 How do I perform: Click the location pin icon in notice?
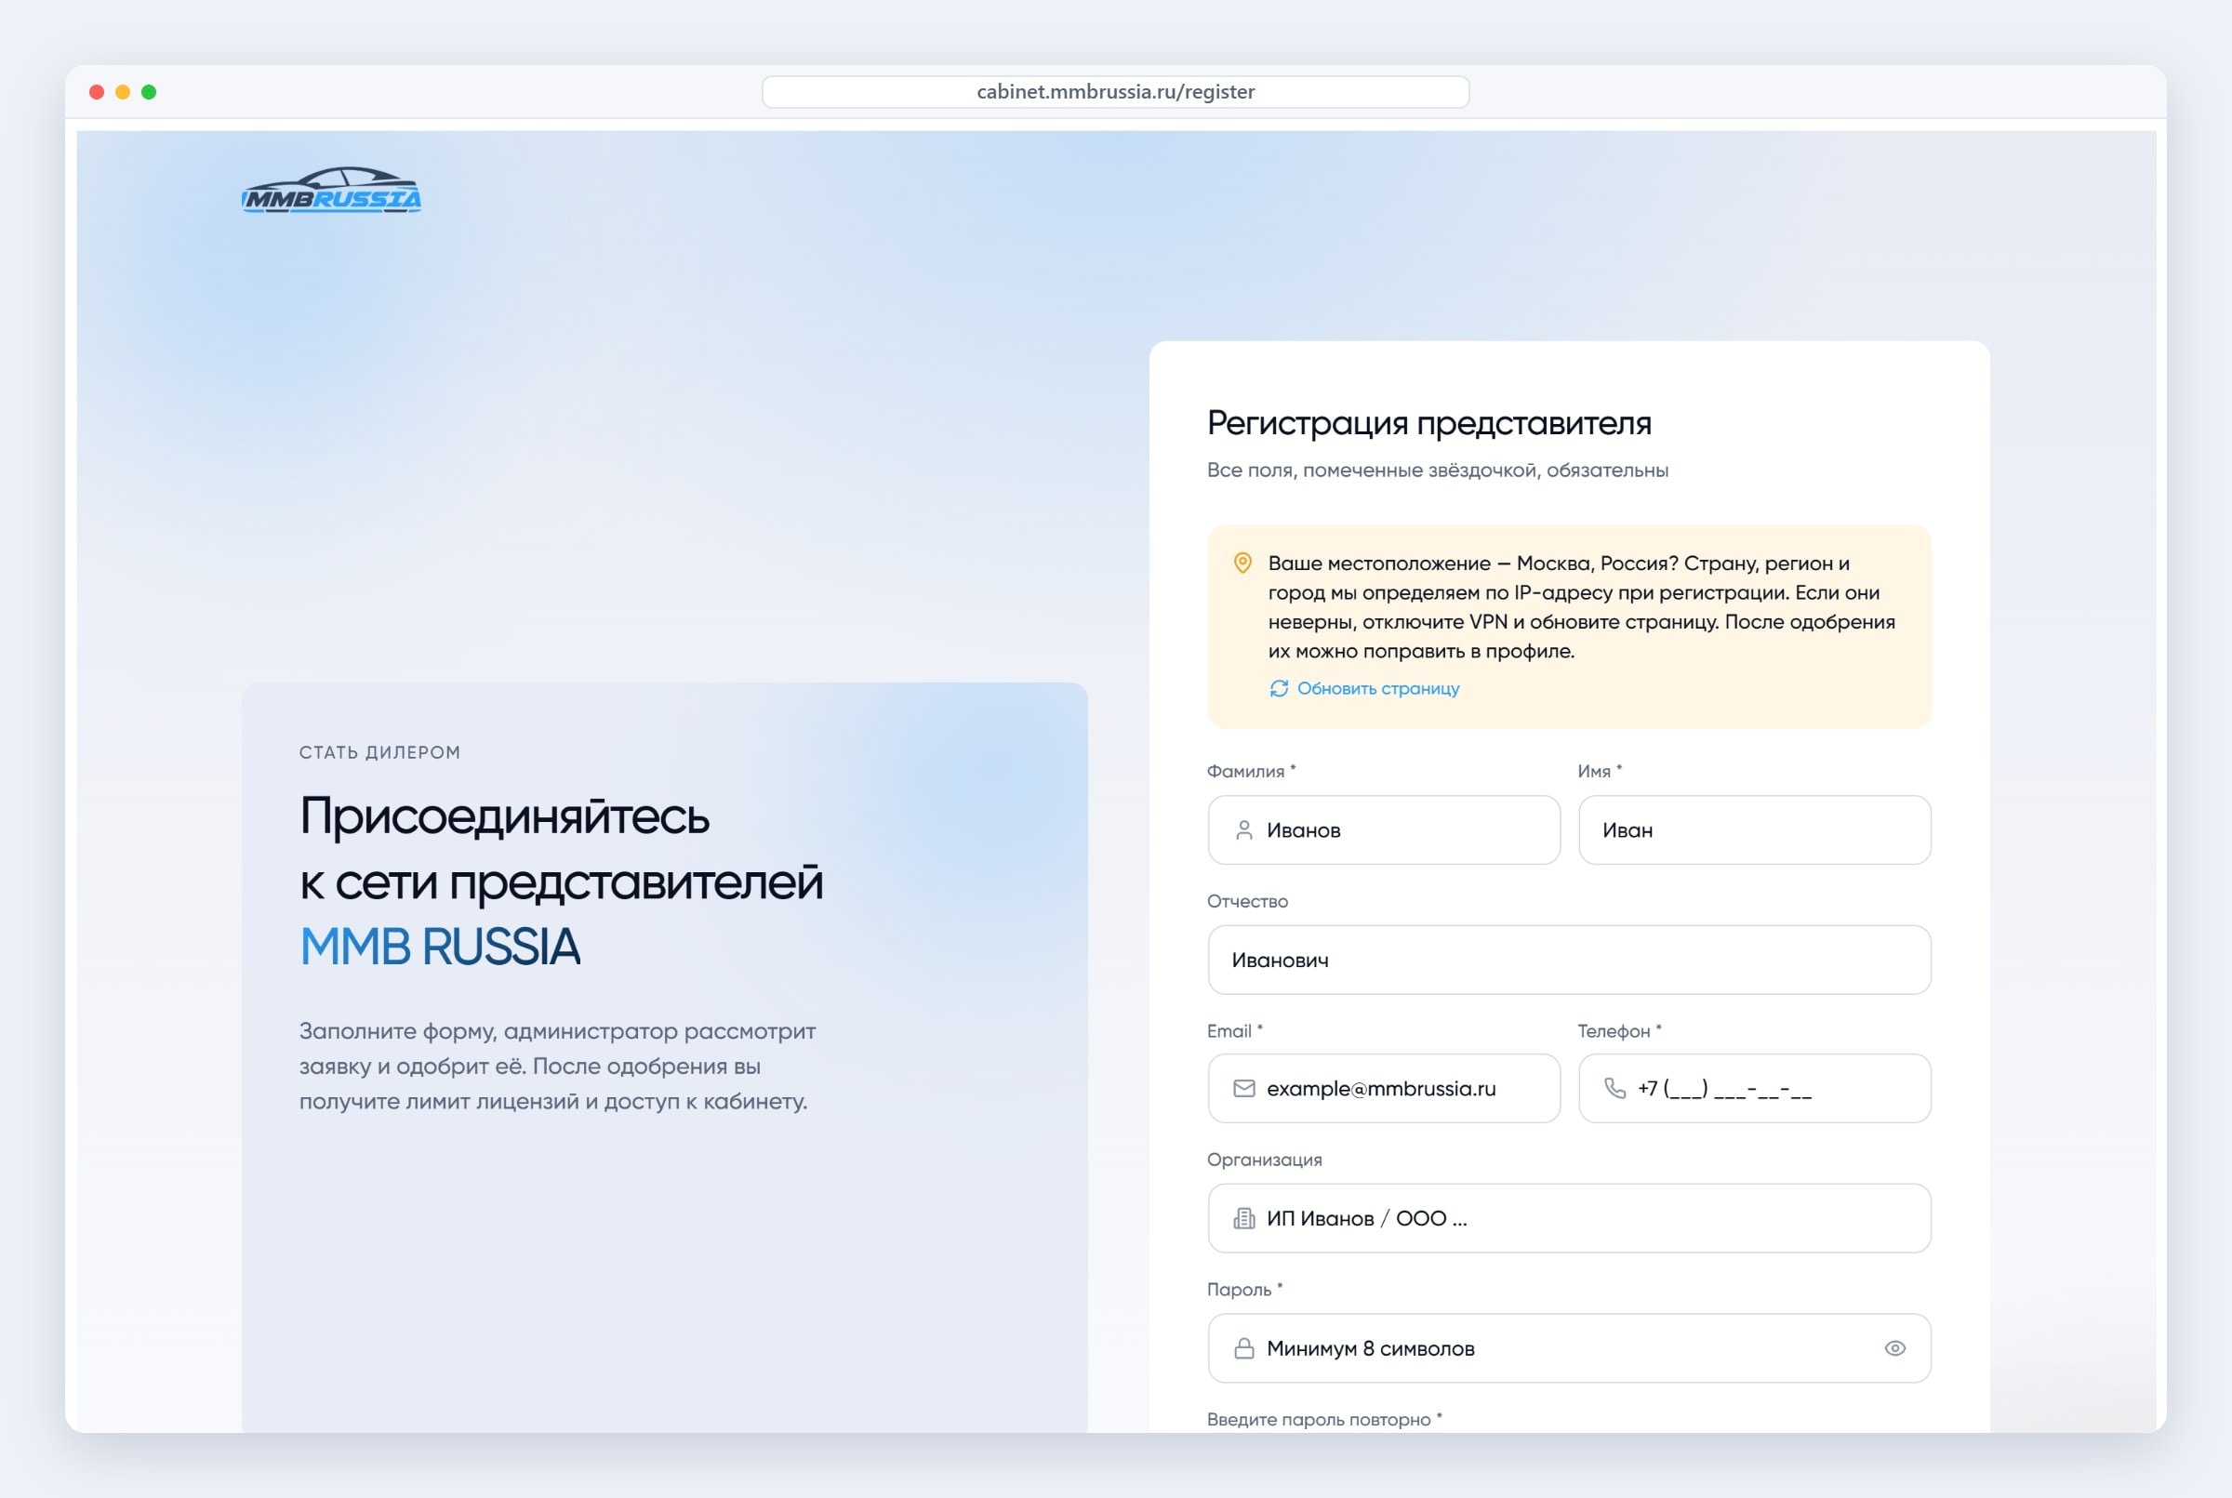1242,563
